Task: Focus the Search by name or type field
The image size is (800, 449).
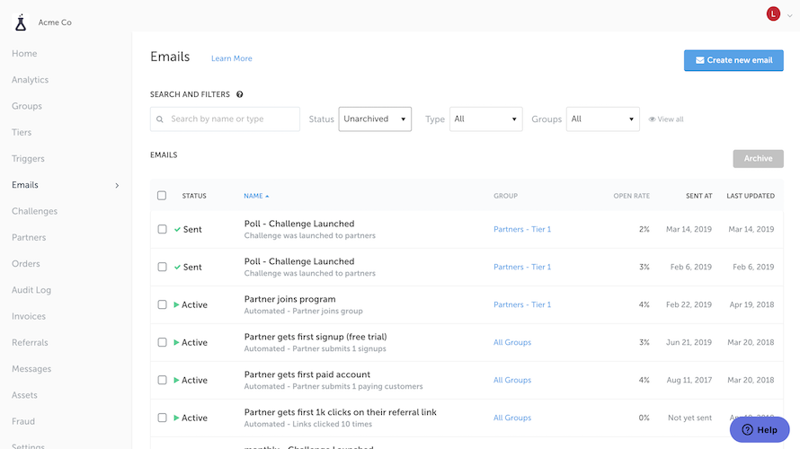Action: pyautogui.click(x=225, y=119)
